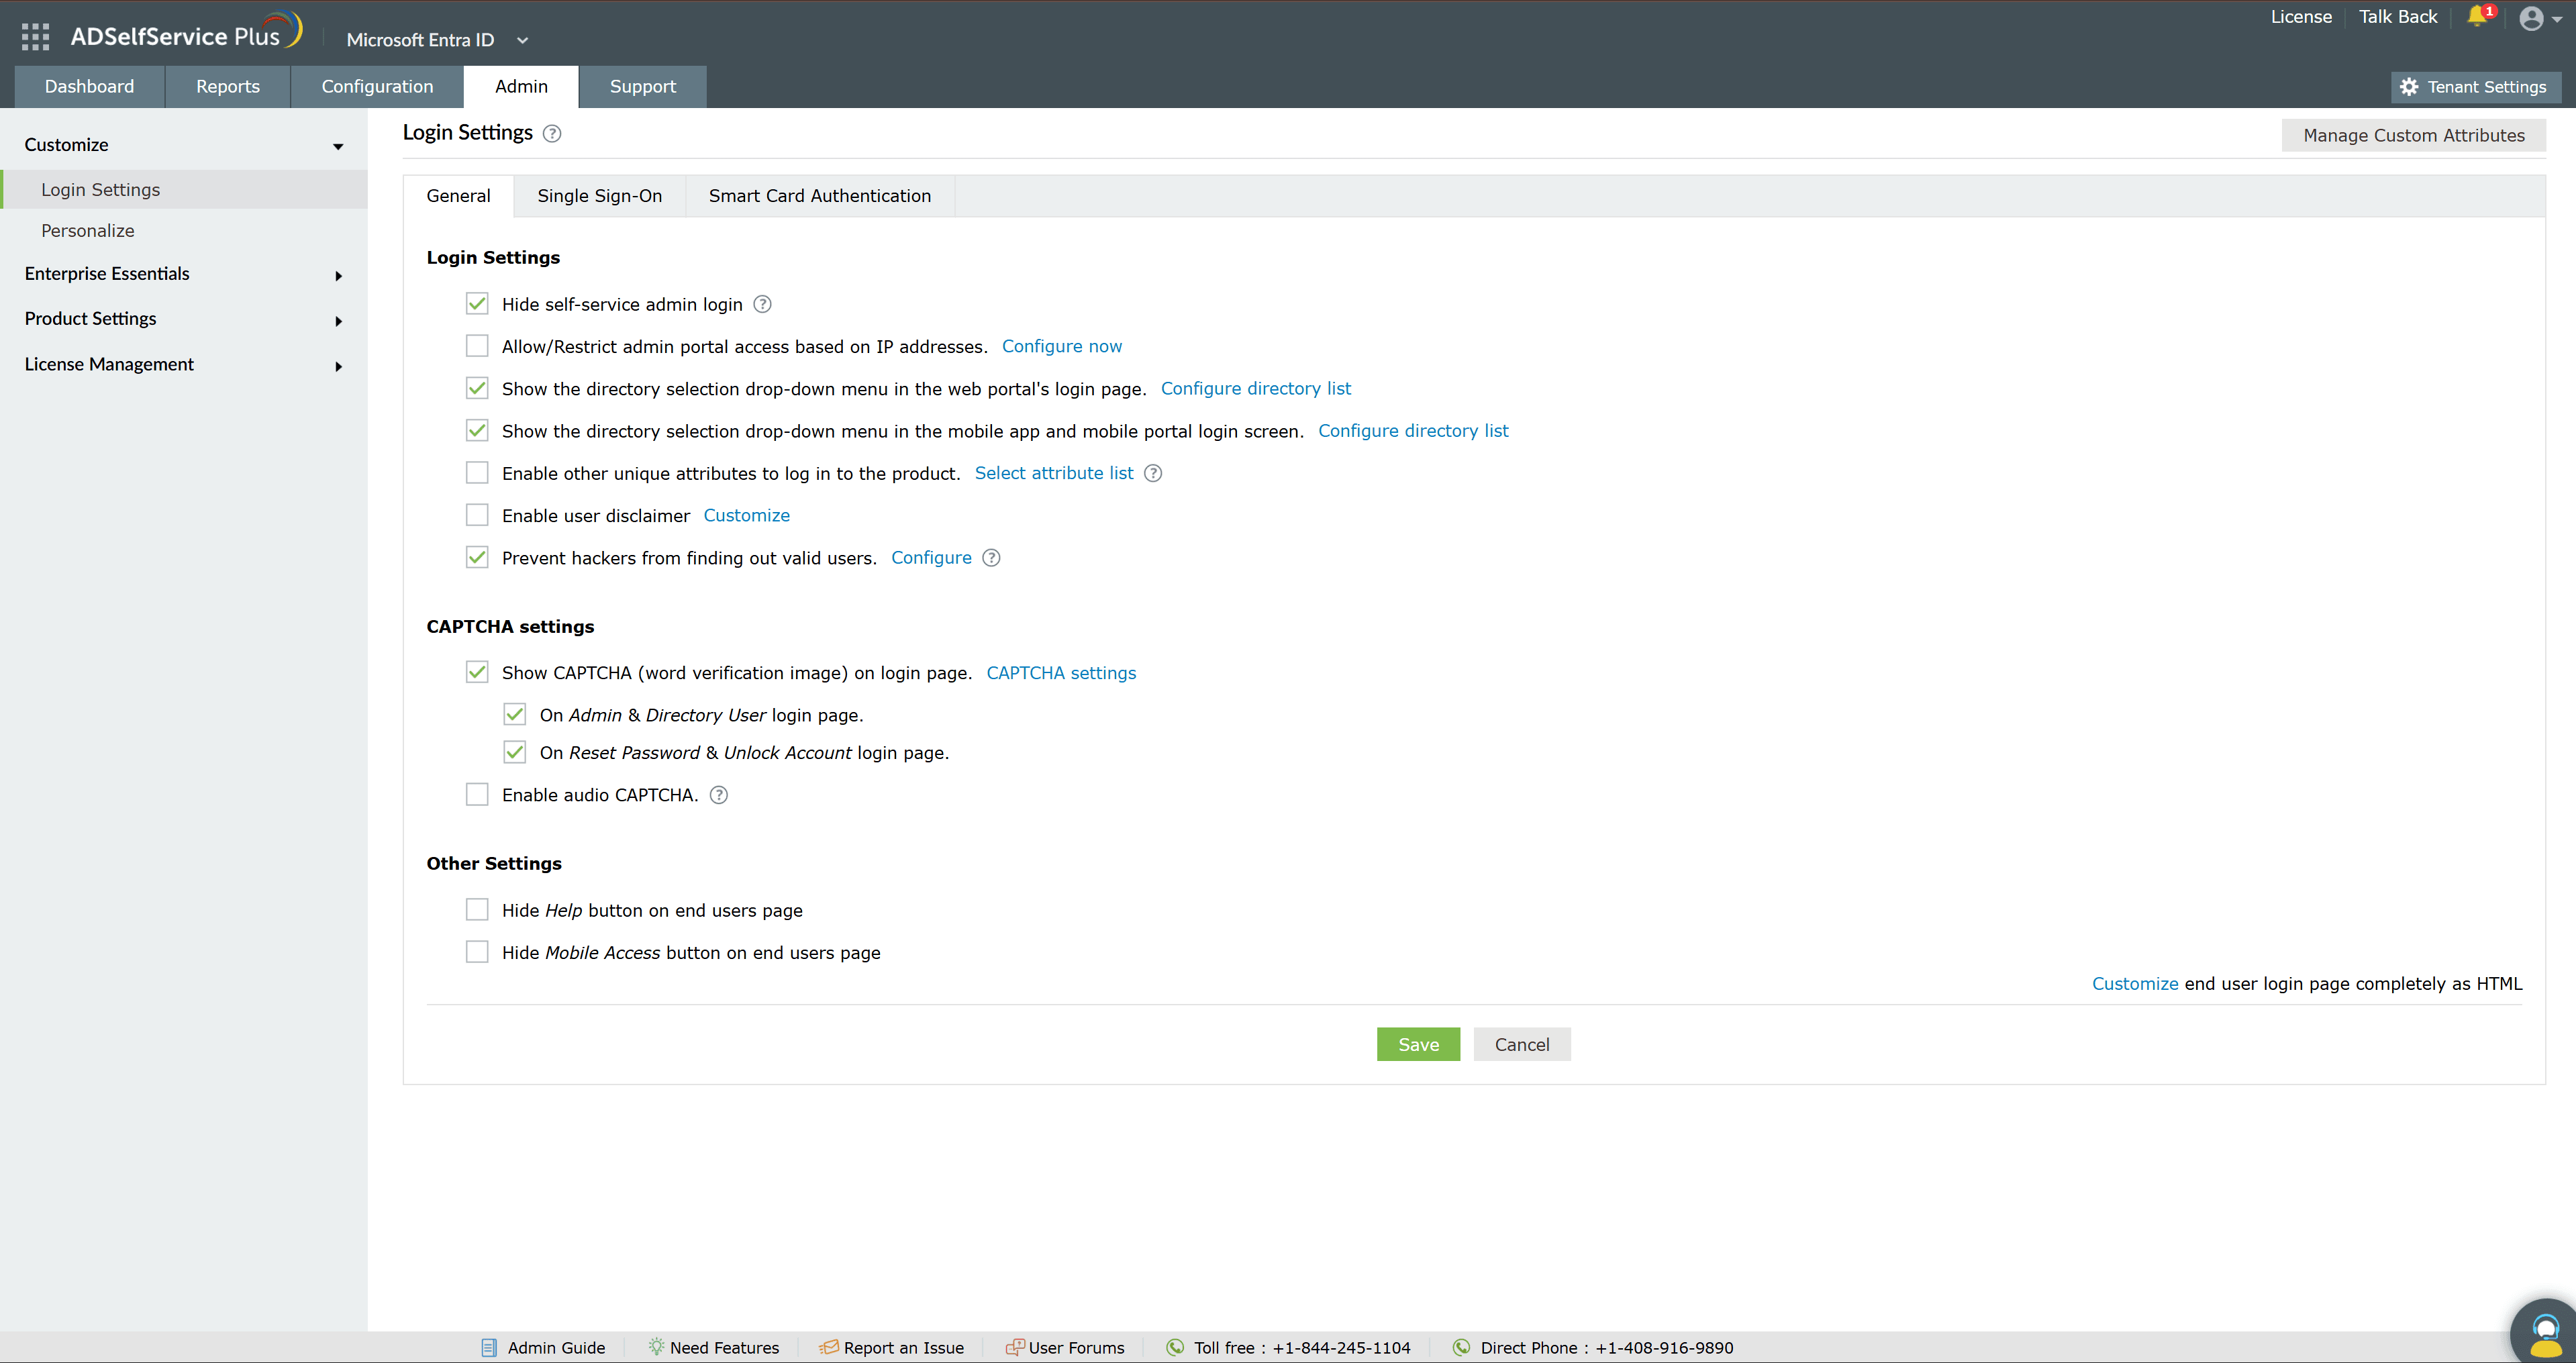Switch to the Reports tab
This screenshot has height=1363, width=2576.
(x=228, y=87)
